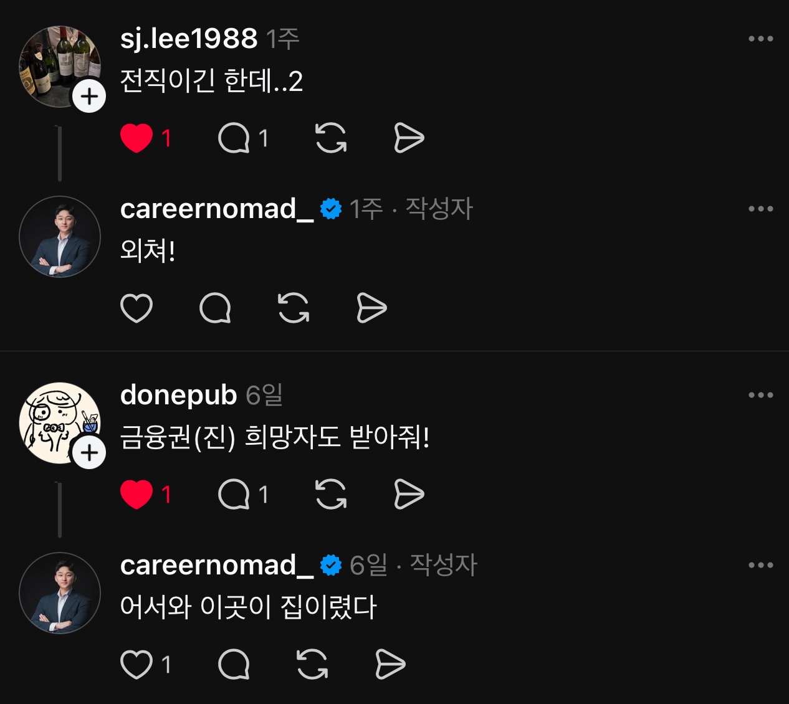Viewport: 789px width, 704px height.
Task: Open replies on sj.lee1988's comment
Action: (234, 138)
